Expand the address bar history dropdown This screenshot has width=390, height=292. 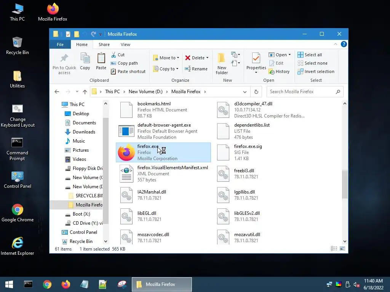tap(245, 92)
